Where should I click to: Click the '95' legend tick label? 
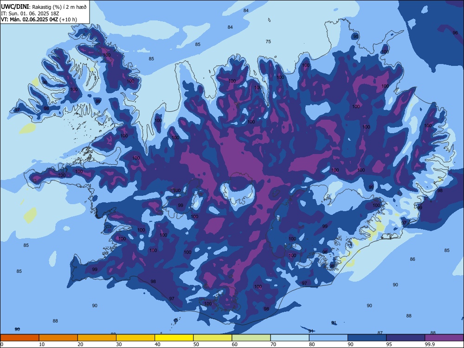pos(389,344)
